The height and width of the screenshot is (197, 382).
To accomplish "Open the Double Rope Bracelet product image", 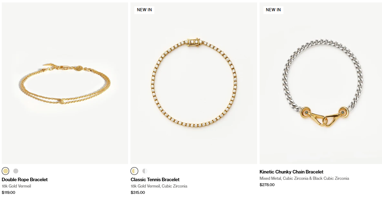I will [x=65, y=83].
